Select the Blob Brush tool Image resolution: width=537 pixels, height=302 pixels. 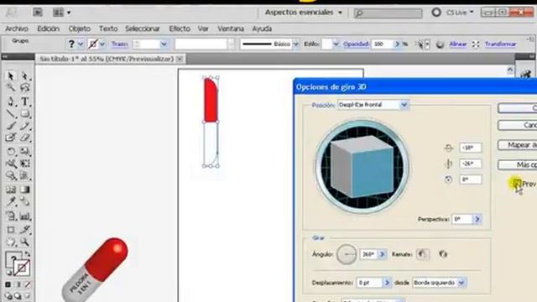tap(11, 138)
